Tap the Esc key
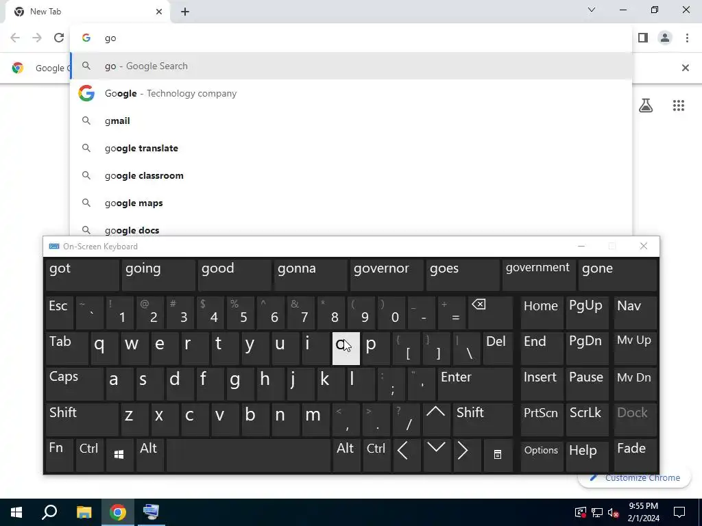702x526 pixels. (60, 312)
